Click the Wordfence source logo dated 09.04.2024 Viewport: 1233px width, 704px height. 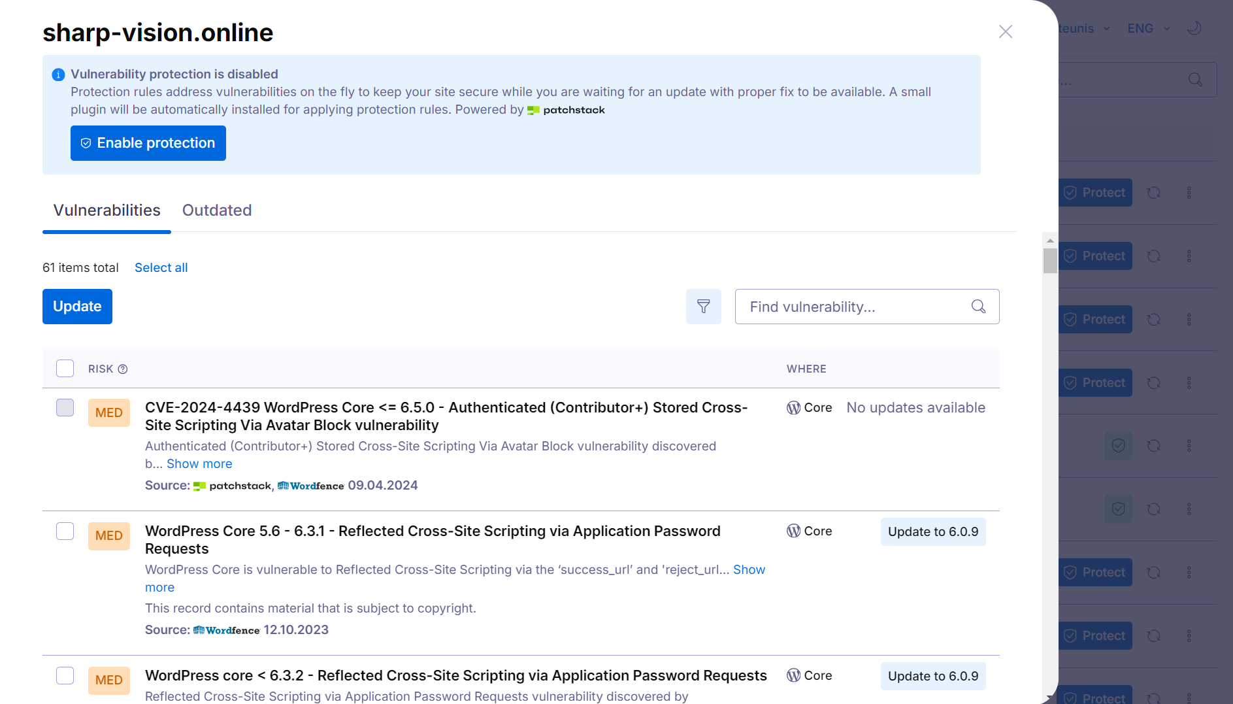point(311,486)
